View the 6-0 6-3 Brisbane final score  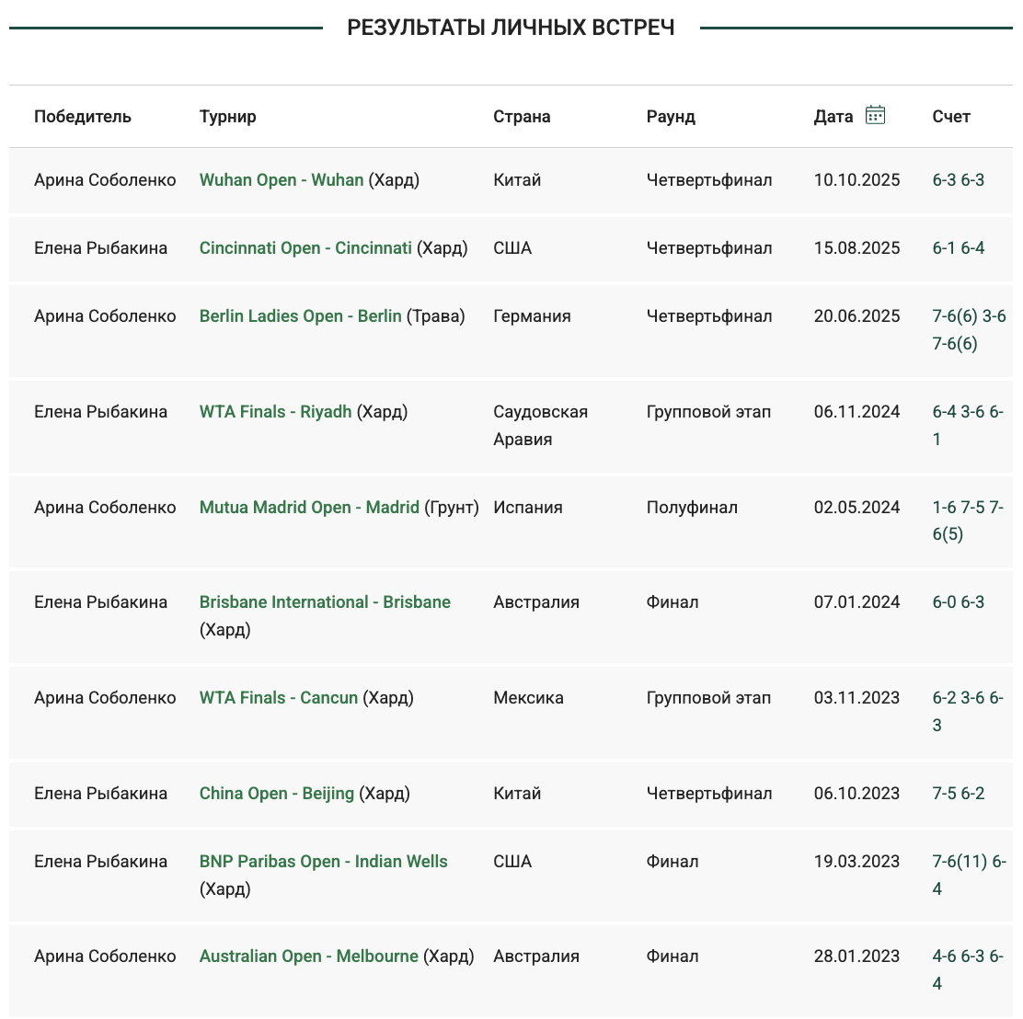coord(959,602)
